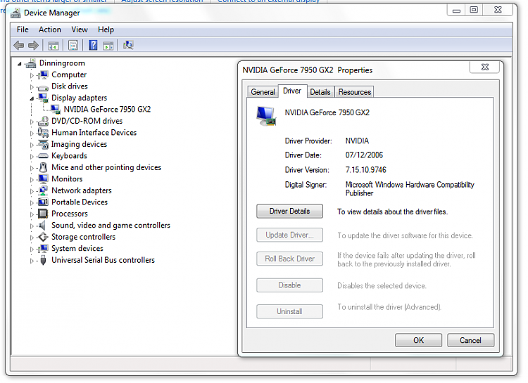528x383 pixels.
Task: Click the Storage controllers icon
Action: point(43,237)
